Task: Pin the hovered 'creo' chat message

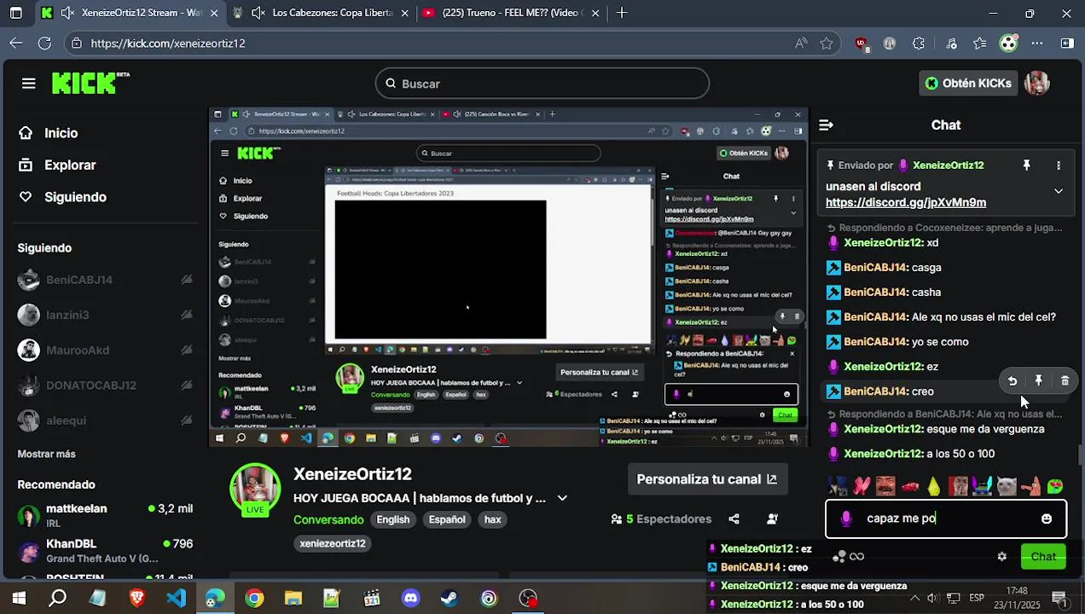Action: (x=1039, y=381)
